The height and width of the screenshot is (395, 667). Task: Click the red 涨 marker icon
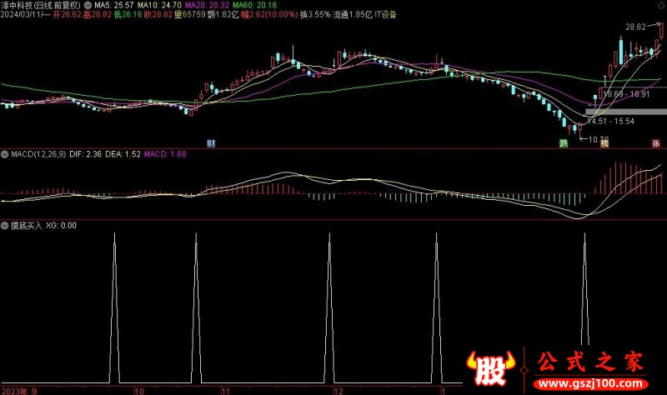(x=655, y=143)
